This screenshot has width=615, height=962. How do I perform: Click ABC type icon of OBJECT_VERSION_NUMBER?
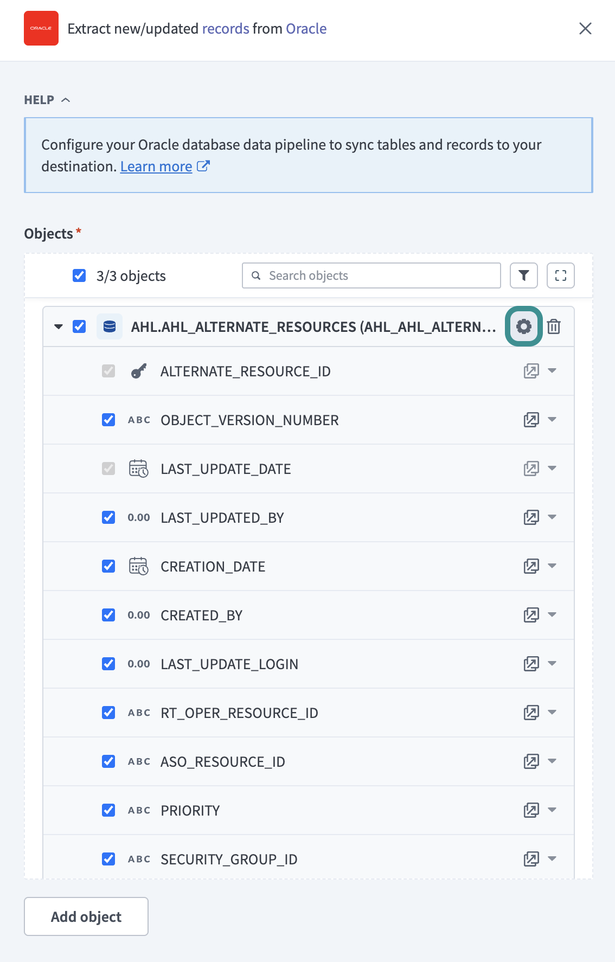[139, 420]
